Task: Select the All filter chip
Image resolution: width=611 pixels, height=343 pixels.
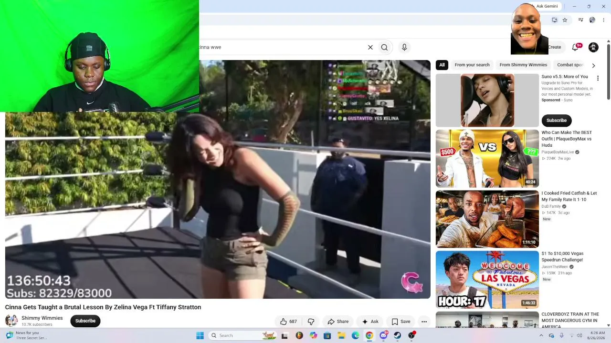Action: pos(442,65)
